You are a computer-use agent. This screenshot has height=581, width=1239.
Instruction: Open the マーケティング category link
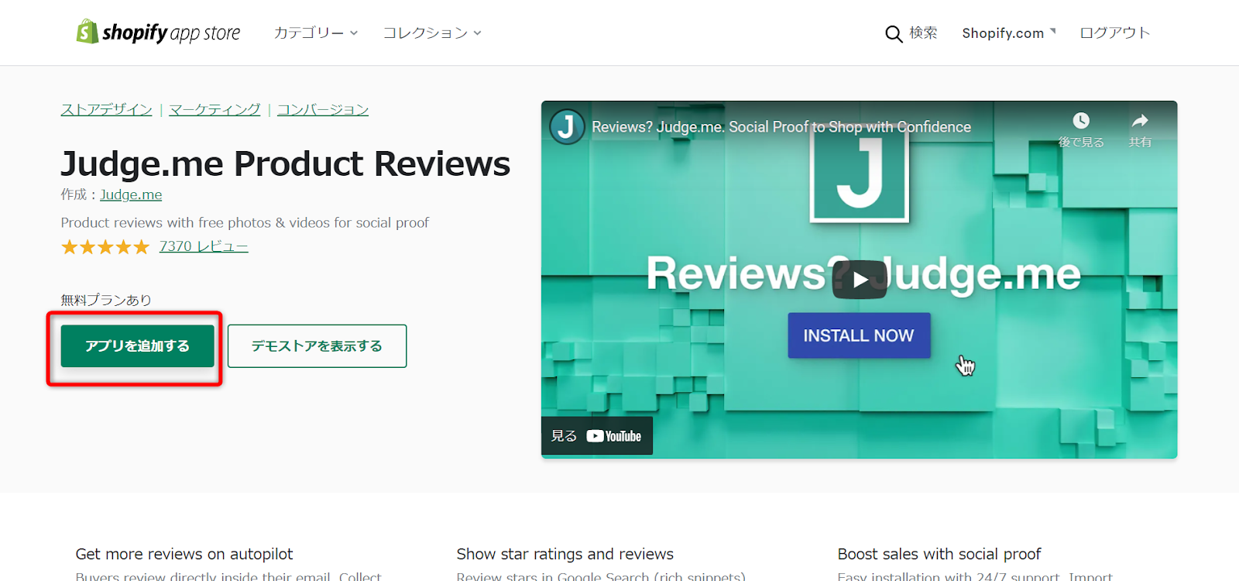point(215,109)
